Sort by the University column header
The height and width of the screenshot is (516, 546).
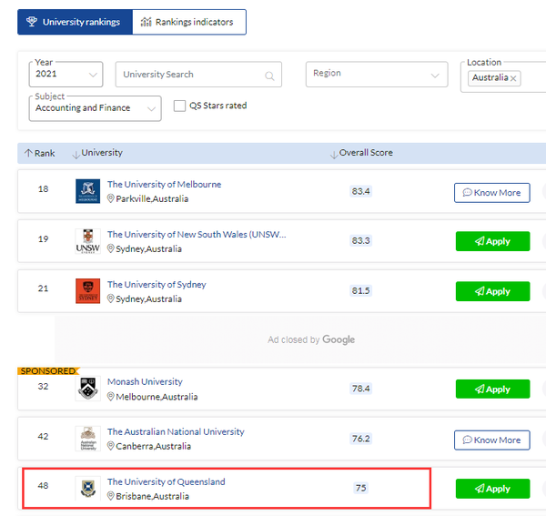(x=97, y=153)
